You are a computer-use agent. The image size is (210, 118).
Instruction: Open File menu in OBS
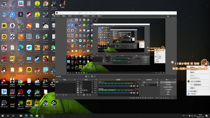tap(58, 16)
